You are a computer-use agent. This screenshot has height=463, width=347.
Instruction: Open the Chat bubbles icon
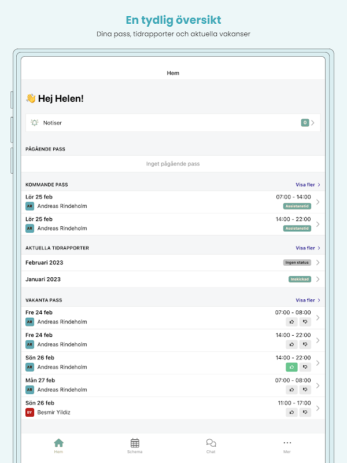point(211,443)
